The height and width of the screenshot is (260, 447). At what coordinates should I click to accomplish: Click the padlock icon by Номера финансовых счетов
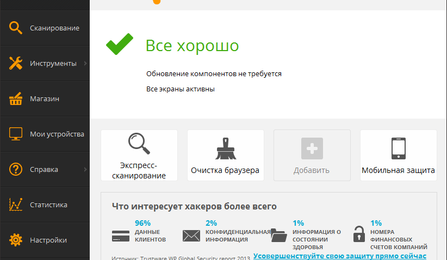click(x=359, y=234)
